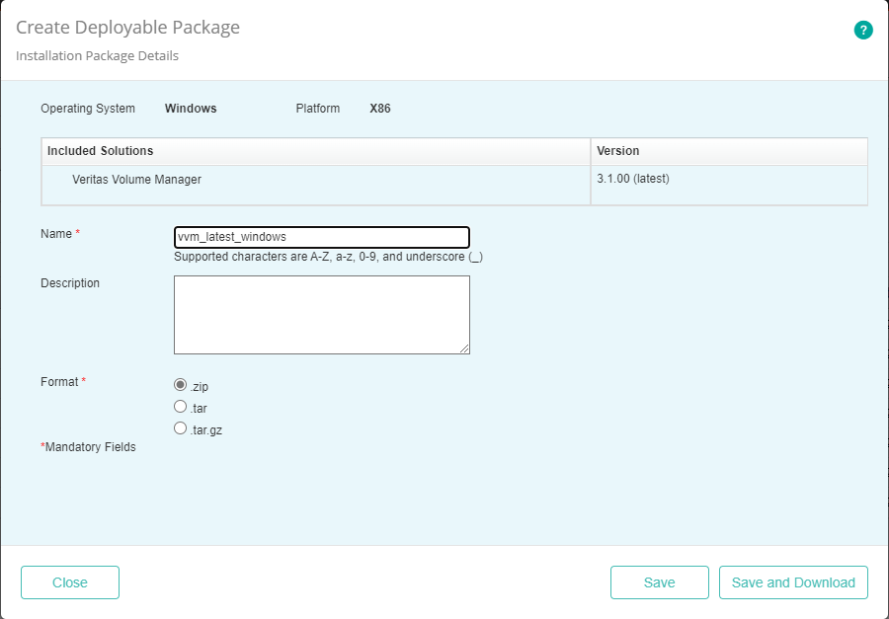This screenshot has width=889, height=619.
Task: Click Save and Download
Action: coord(793,582)
